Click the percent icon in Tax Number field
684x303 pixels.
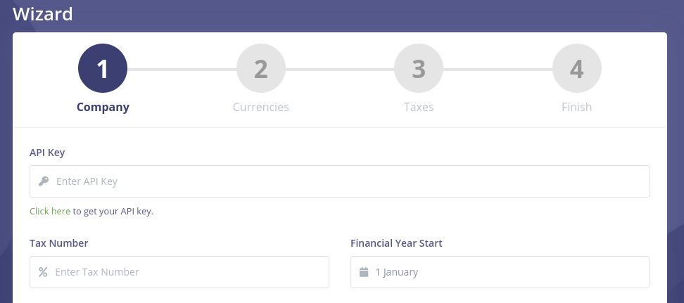coord(43,272)
